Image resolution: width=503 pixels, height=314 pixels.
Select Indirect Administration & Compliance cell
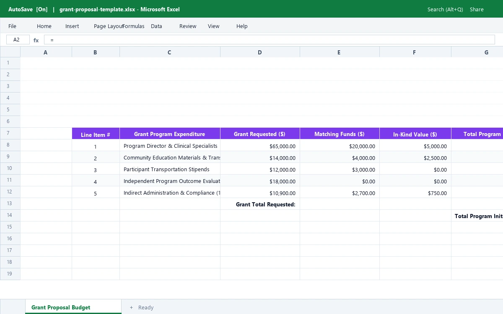pyautogui.click(x=170, y=192)
